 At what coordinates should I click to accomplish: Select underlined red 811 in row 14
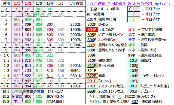[50, 76]
